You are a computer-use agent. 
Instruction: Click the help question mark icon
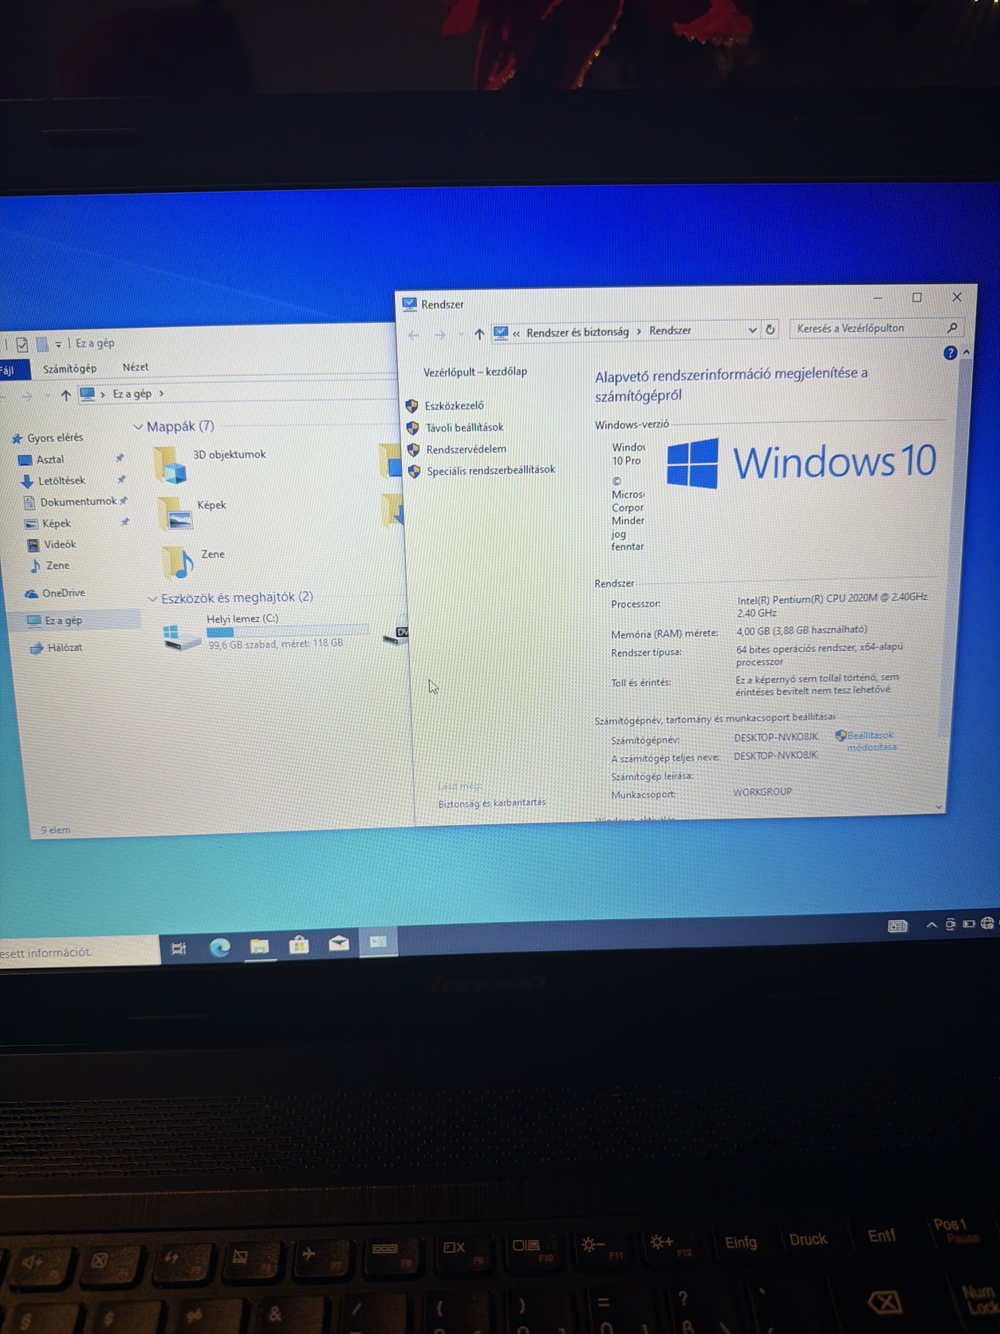[950, 353]
